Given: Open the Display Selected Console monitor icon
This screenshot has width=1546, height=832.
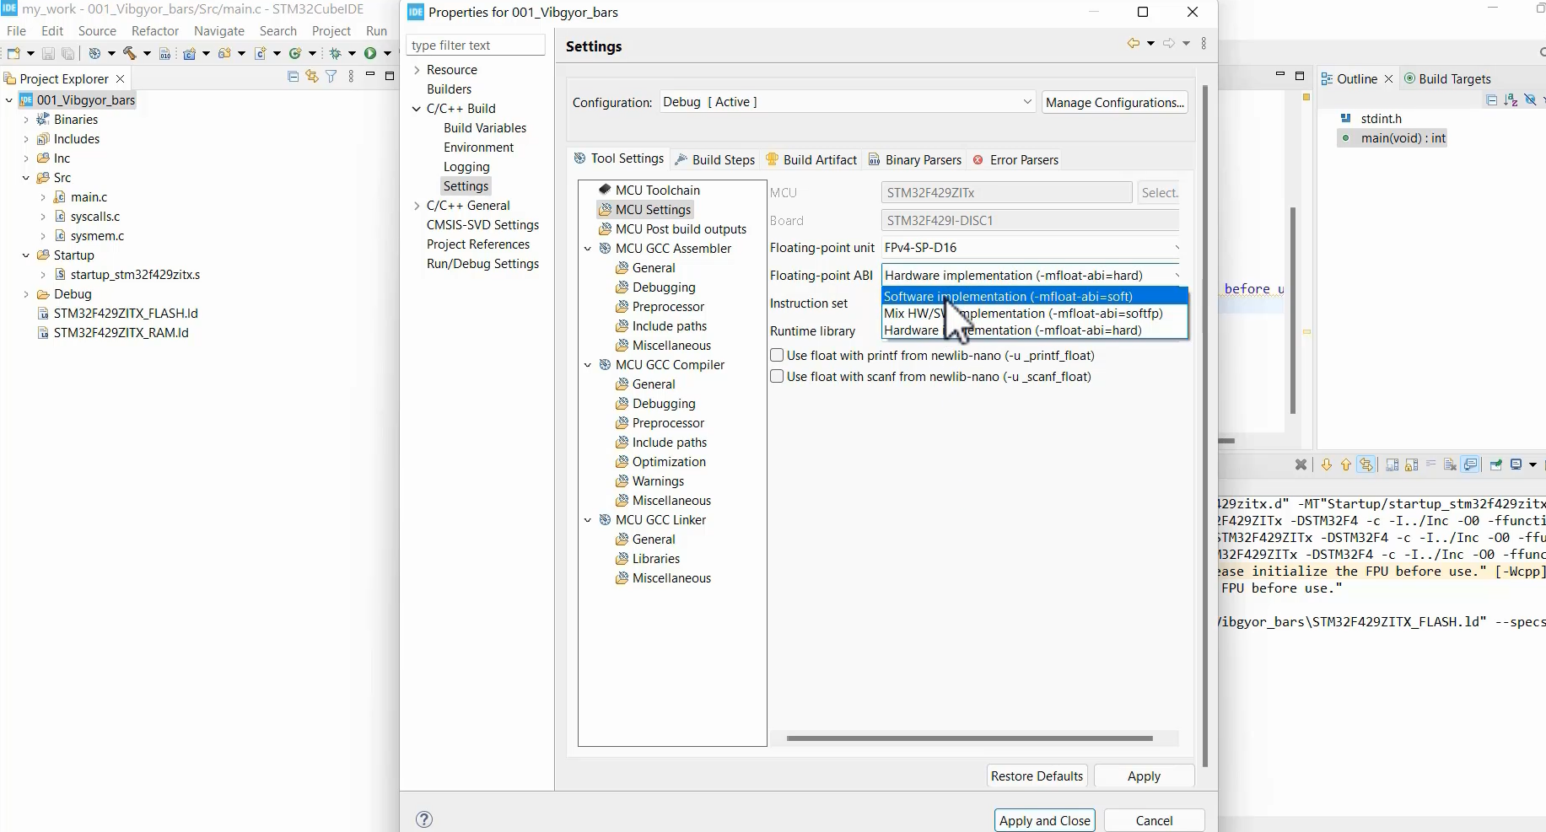Looking at the screenshot, I should [1516, 464].
